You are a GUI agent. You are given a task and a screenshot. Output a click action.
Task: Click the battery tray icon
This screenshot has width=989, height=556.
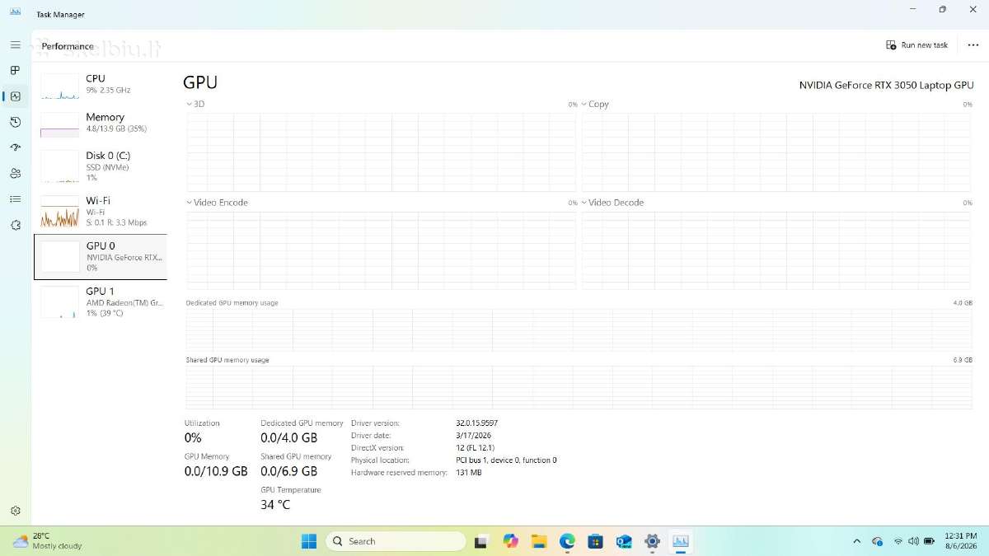929,541
